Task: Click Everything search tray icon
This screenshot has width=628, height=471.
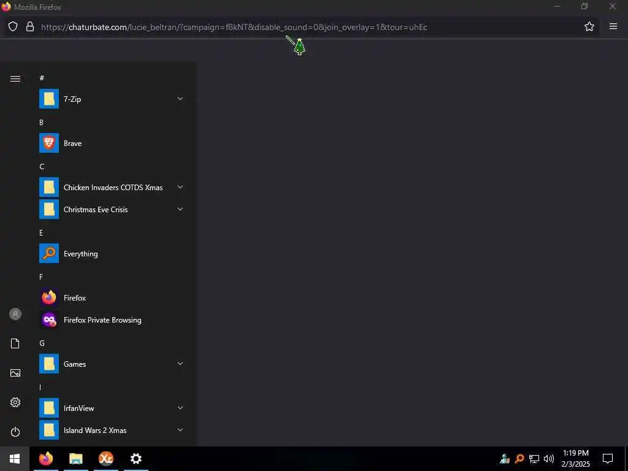Action: (519, 459)
